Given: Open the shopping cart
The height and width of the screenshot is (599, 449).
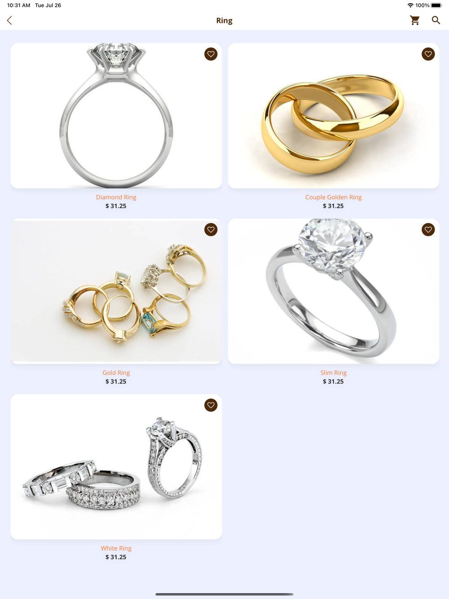Looking at the screenshot, I should [415, 20].
